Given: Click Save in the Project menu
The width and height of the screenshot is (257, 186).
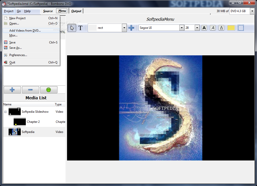Looking at the screenshot, I should (x=31, y=42).
